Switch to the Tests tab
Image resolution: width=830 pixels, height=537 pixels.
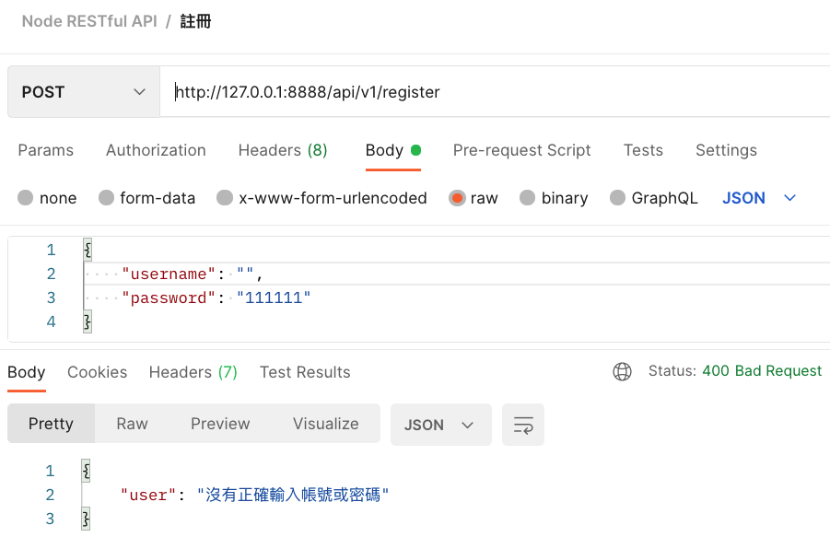click(x=643, y=150)
